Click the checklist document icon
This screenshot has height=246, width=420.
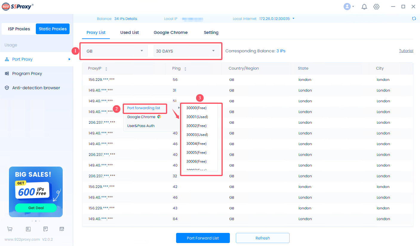[x=45, y=229]
